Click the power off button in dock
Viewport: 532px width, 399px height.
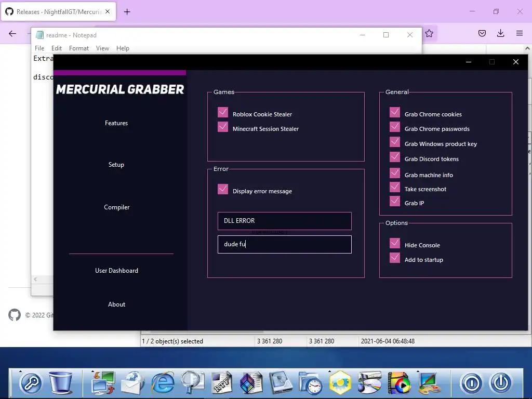501,383
